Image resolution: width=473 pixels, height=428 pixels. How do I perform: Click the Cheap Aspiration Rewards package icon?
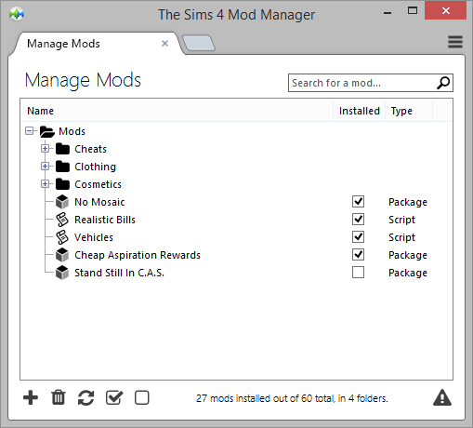[x=62, y=255]
